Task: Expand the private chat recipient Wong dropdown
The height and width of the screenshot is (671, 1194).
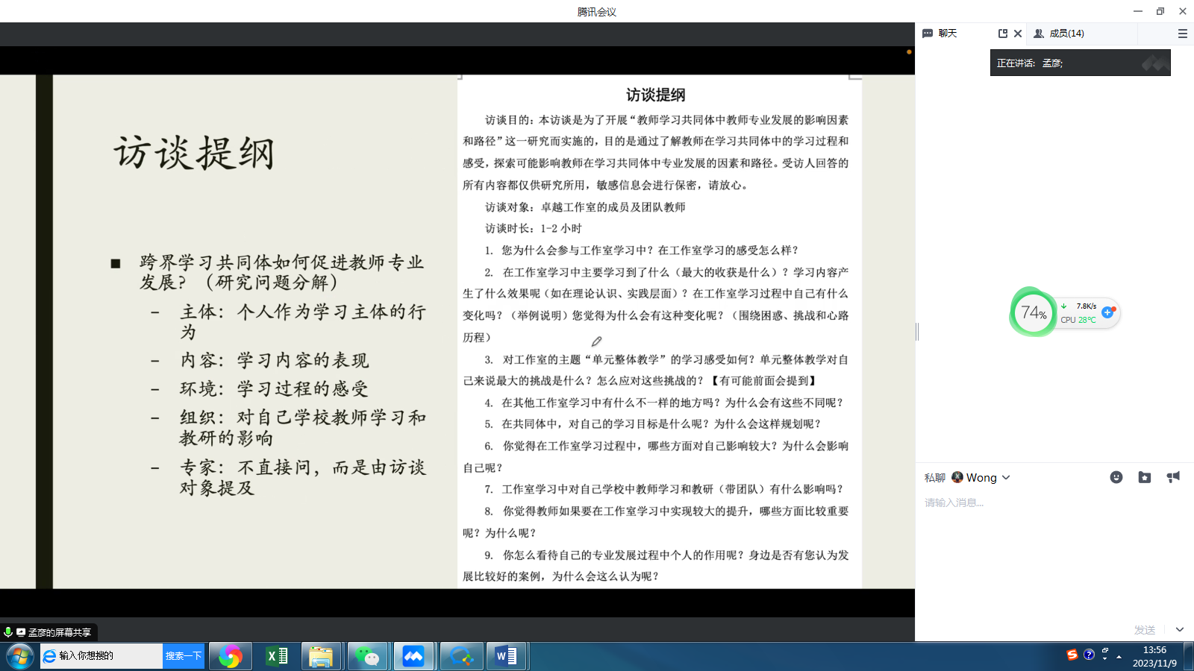Action: click(1006, 478)
